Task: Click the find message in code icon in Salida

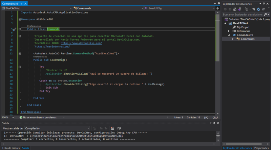Action: click(x=95, y=128)
